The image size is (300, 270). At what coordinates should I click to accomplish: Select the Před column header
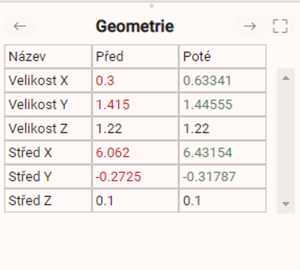[x=109, y=57]
